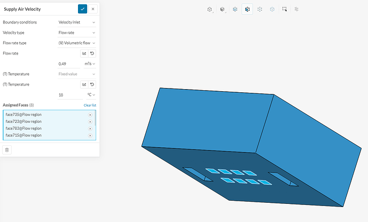Remove face735@Flow region from assignment
This screenshot has width=368, height=222.
90,115
